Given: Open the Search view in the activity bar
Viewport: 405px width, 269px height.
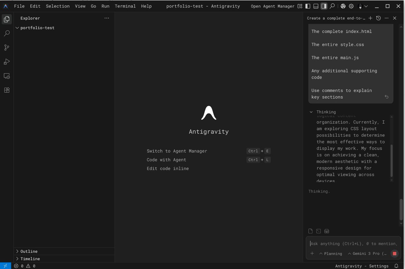Looking at the screenshot, I should (7, 33).
